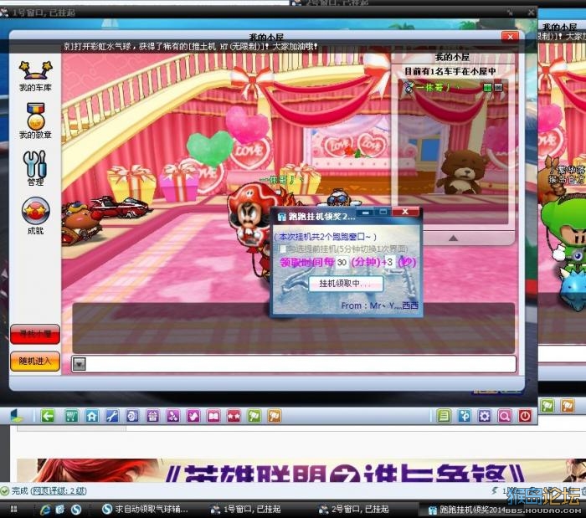
Task: Click the blue wrench icon in toolbar
Action: [x=112, y=416]
